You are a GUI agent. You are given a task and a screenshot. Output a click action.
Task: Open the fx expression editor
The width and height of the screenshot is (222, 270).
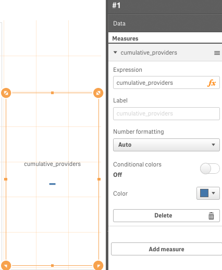[212, 83]
